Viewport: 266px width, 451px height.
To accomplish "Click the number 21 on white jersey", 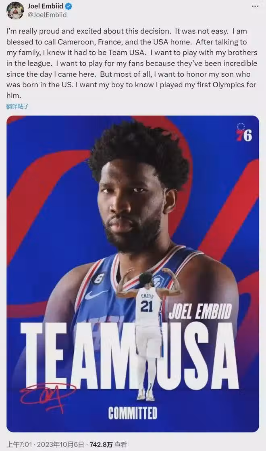I will (x=146, y=306).
